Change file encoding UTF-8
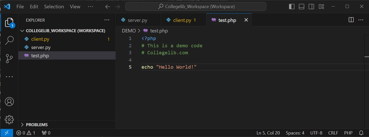Viewport: 369px width, 137px height. [x=316, y=133]
